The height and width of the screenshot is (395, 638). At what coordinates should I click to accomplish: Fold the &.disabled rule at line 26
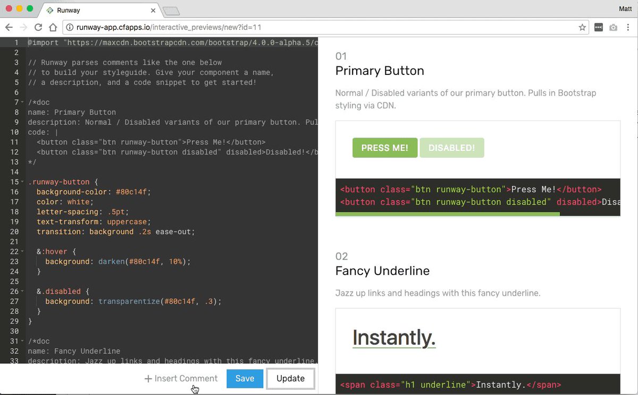[22, 291]
